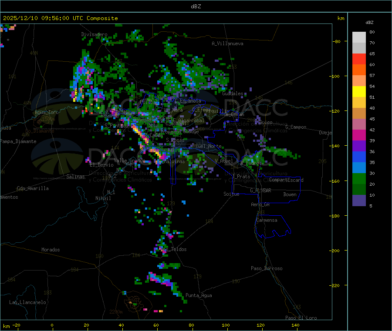Click the Bowen town label
The width and height of the screenshot is (392, 331).
[x=290, y=194]
